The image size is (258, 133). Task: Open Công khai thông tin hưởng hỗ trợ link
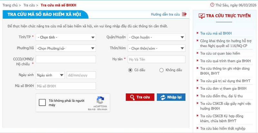[226, 43]
